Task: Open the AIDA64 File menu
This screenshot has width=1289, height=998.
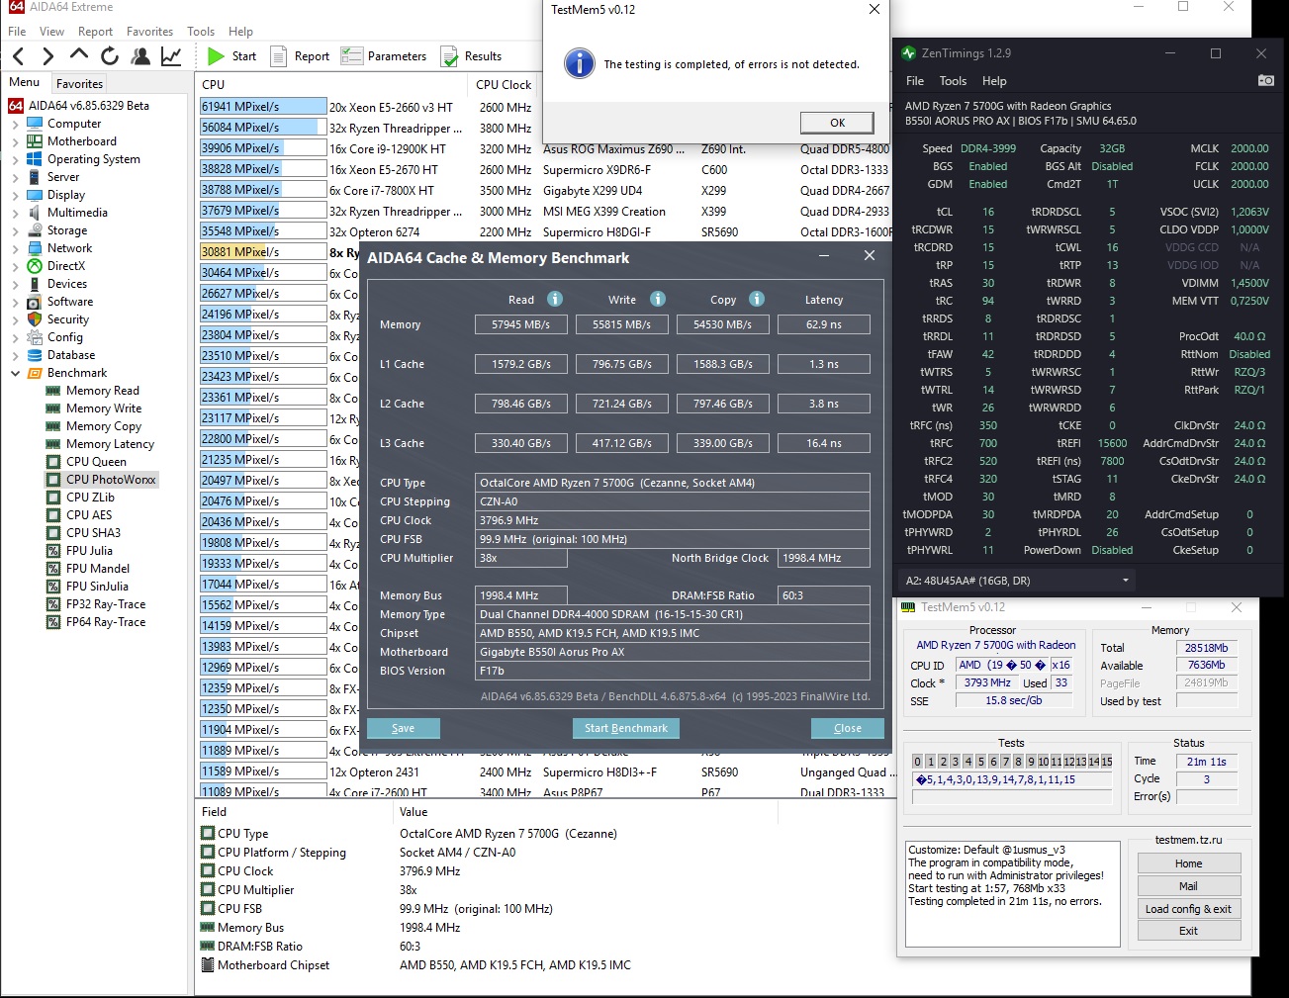Action: [17, 32]
